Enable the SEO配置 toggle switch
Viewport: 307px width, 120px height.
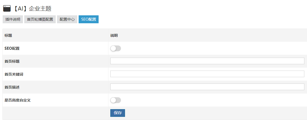[116, 48]
